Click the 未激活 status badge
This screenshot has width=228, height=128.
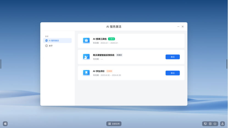[x=119, y=55]
